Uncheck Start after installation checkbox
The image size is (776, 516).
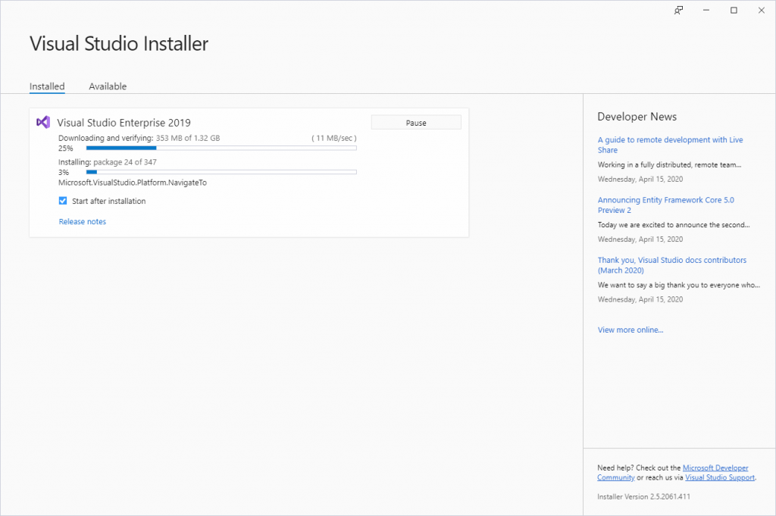[x=63, y=201]
